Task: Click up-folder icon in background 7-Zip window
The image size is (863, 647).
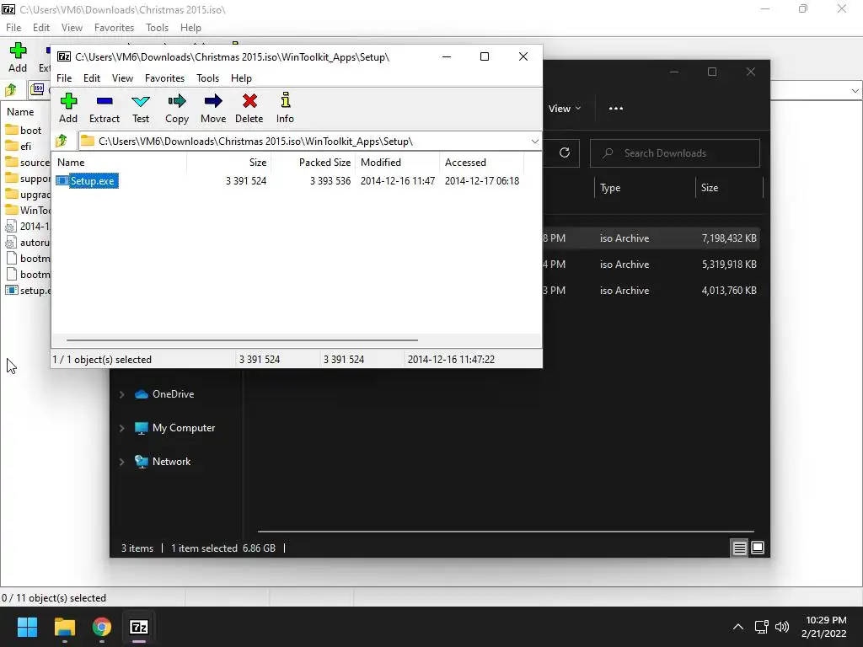Action: pyautogui.click(x=10, y=89)
